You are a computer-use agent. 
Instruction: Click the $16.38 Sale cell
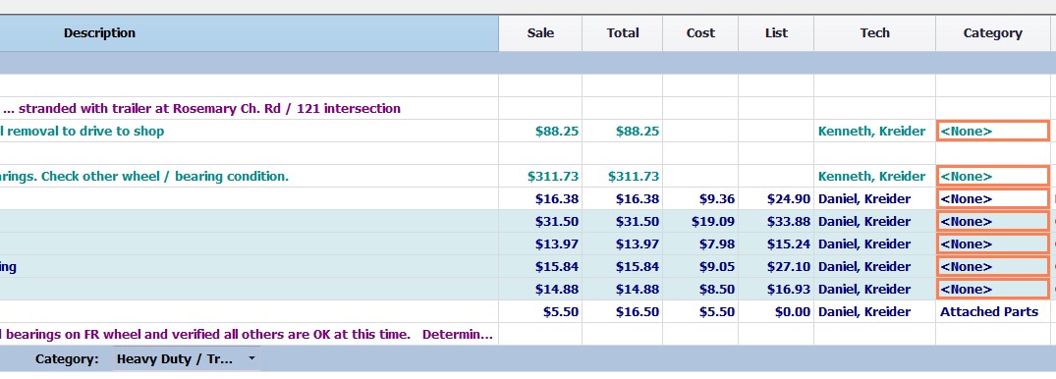click(x=540, y=199)
